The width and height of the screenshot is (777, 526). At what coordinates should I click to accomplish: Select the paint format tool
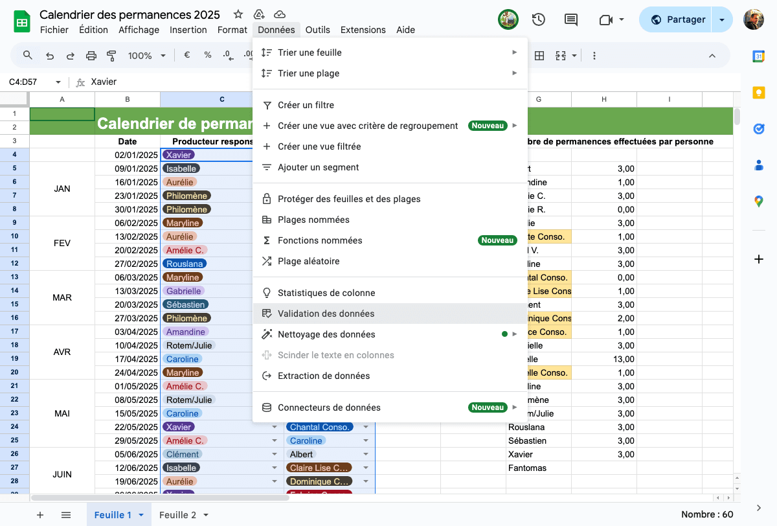pyautogui.click(x=111, y=56)
